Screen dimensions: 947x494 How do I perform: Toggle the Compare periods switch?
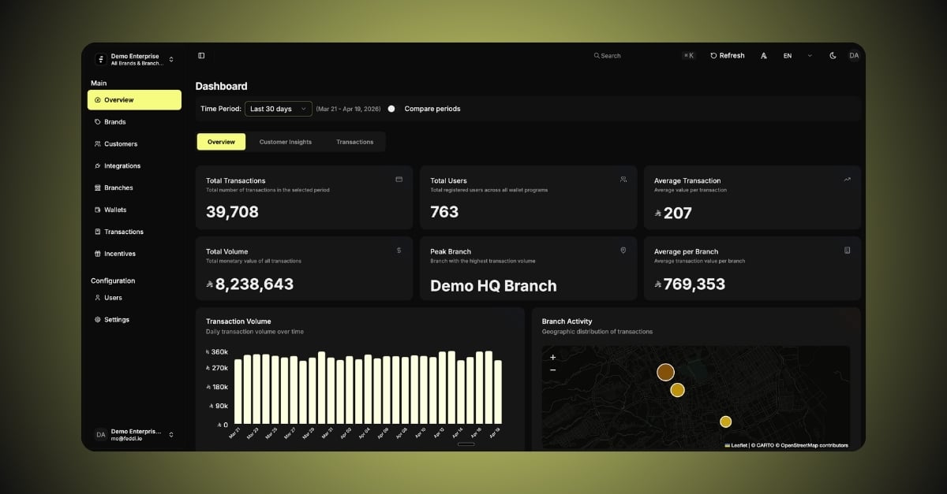(393, 109)
